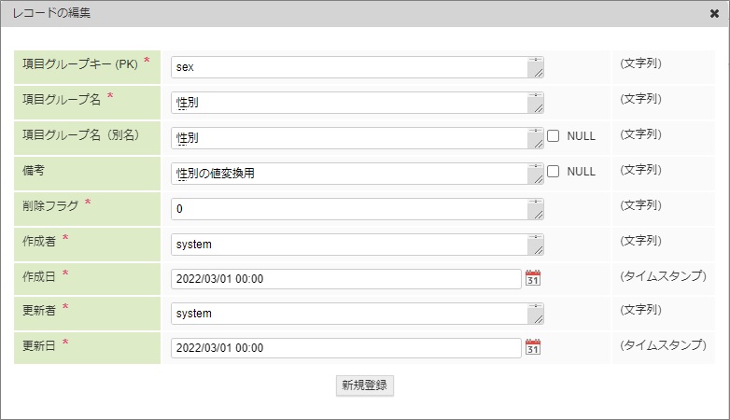730x420 pixels.
Task: Click resize handle of 更新者 textarea
Action: click(538, 319)
